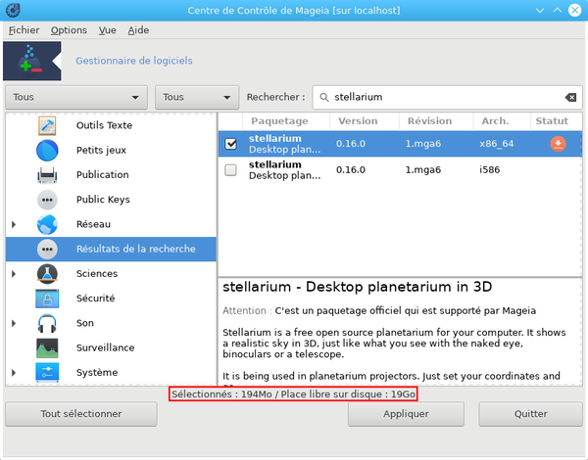Expand the Sciences category tree
588x460 pixels.
pos(14,274)
